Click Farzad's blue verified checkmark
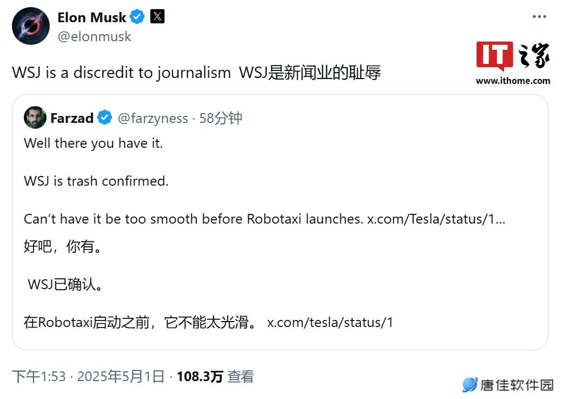The height and width of the screenshot is (399, 562). click(x=104, y=117)
